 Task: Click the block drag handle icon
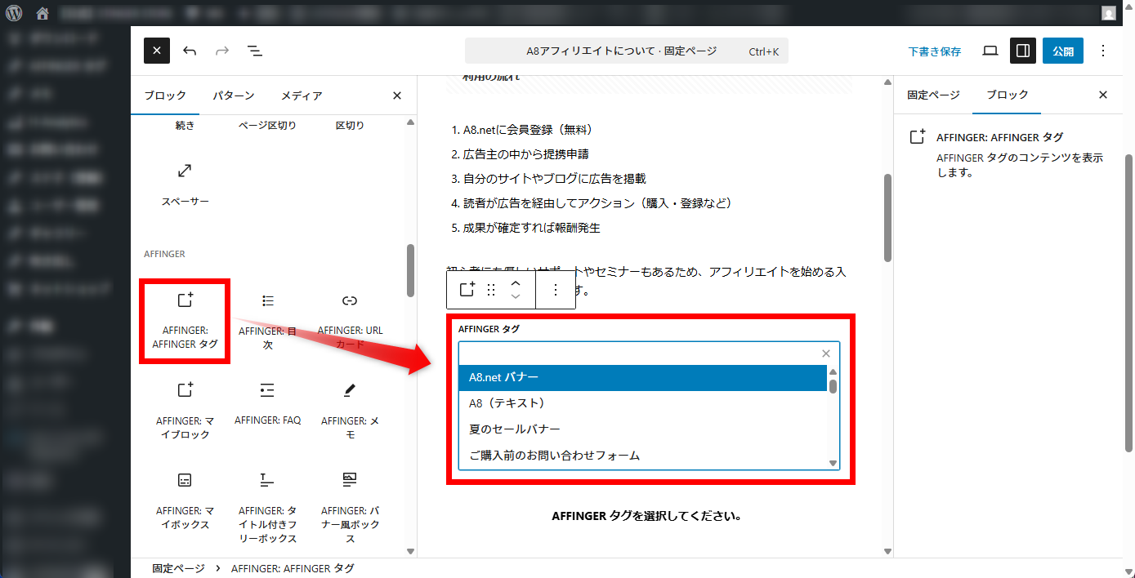(x=491, y=290)
